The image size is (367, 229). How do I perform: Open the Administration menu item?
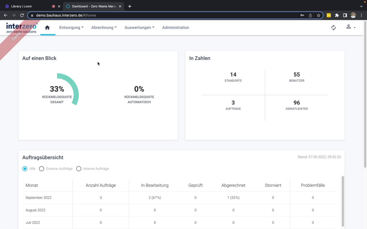point(175,27)
